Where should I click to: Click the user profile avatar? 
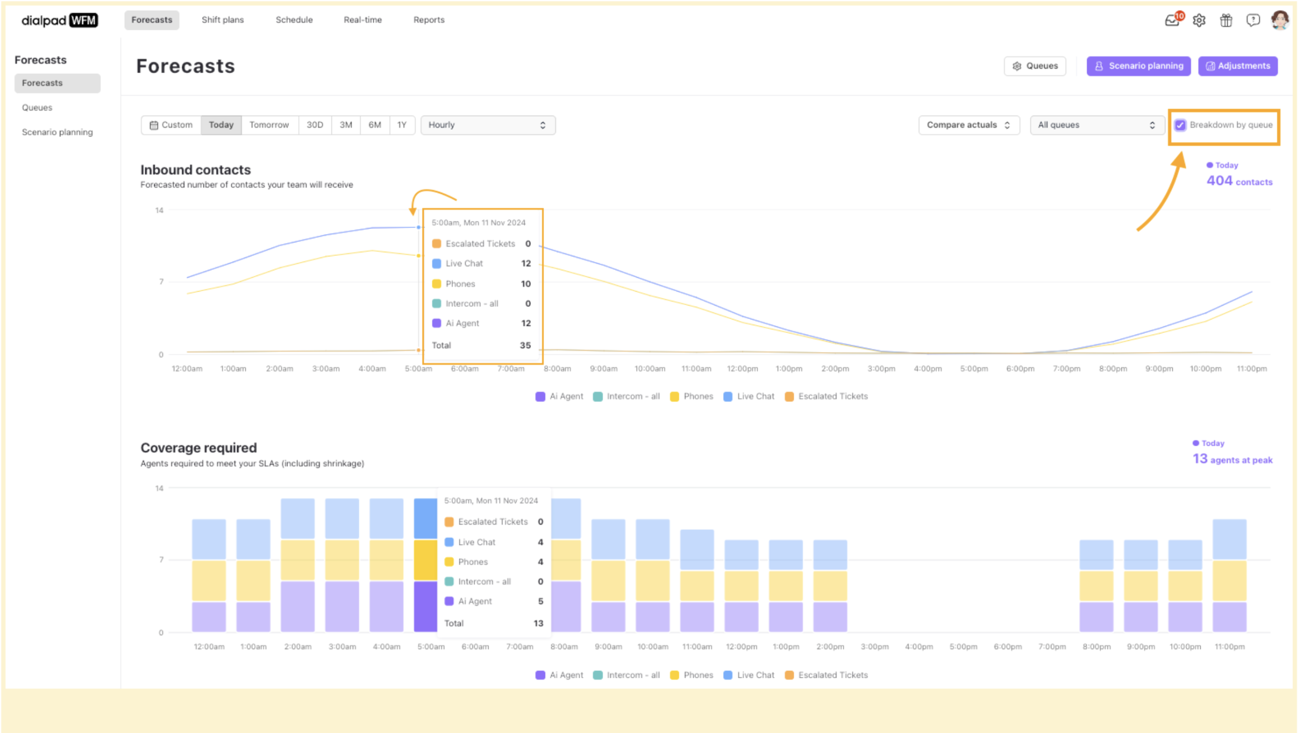point(1281,20)
